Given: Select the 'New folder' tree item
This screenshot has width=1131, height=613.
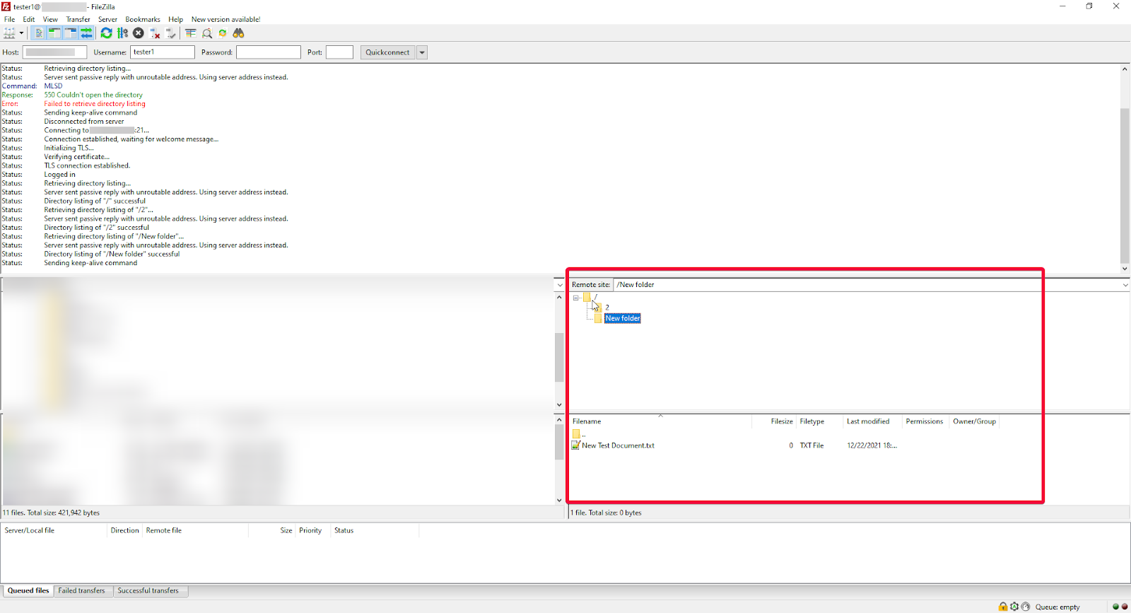Looking at the screenshot, I should [623, 318].
